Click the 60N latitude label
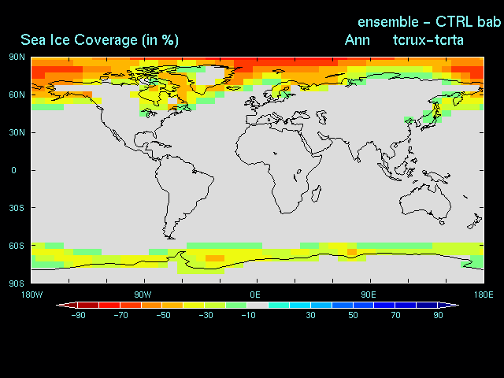504x378 pixels. (17, 94)
